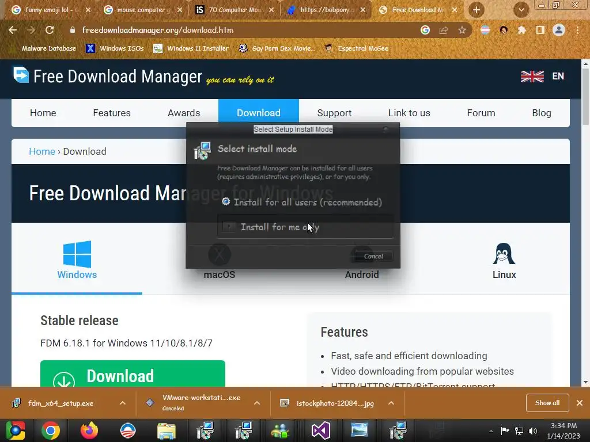Open the extensions puzzle icon
The height and width of the screenshot is (442, 590).
point(521,30)
